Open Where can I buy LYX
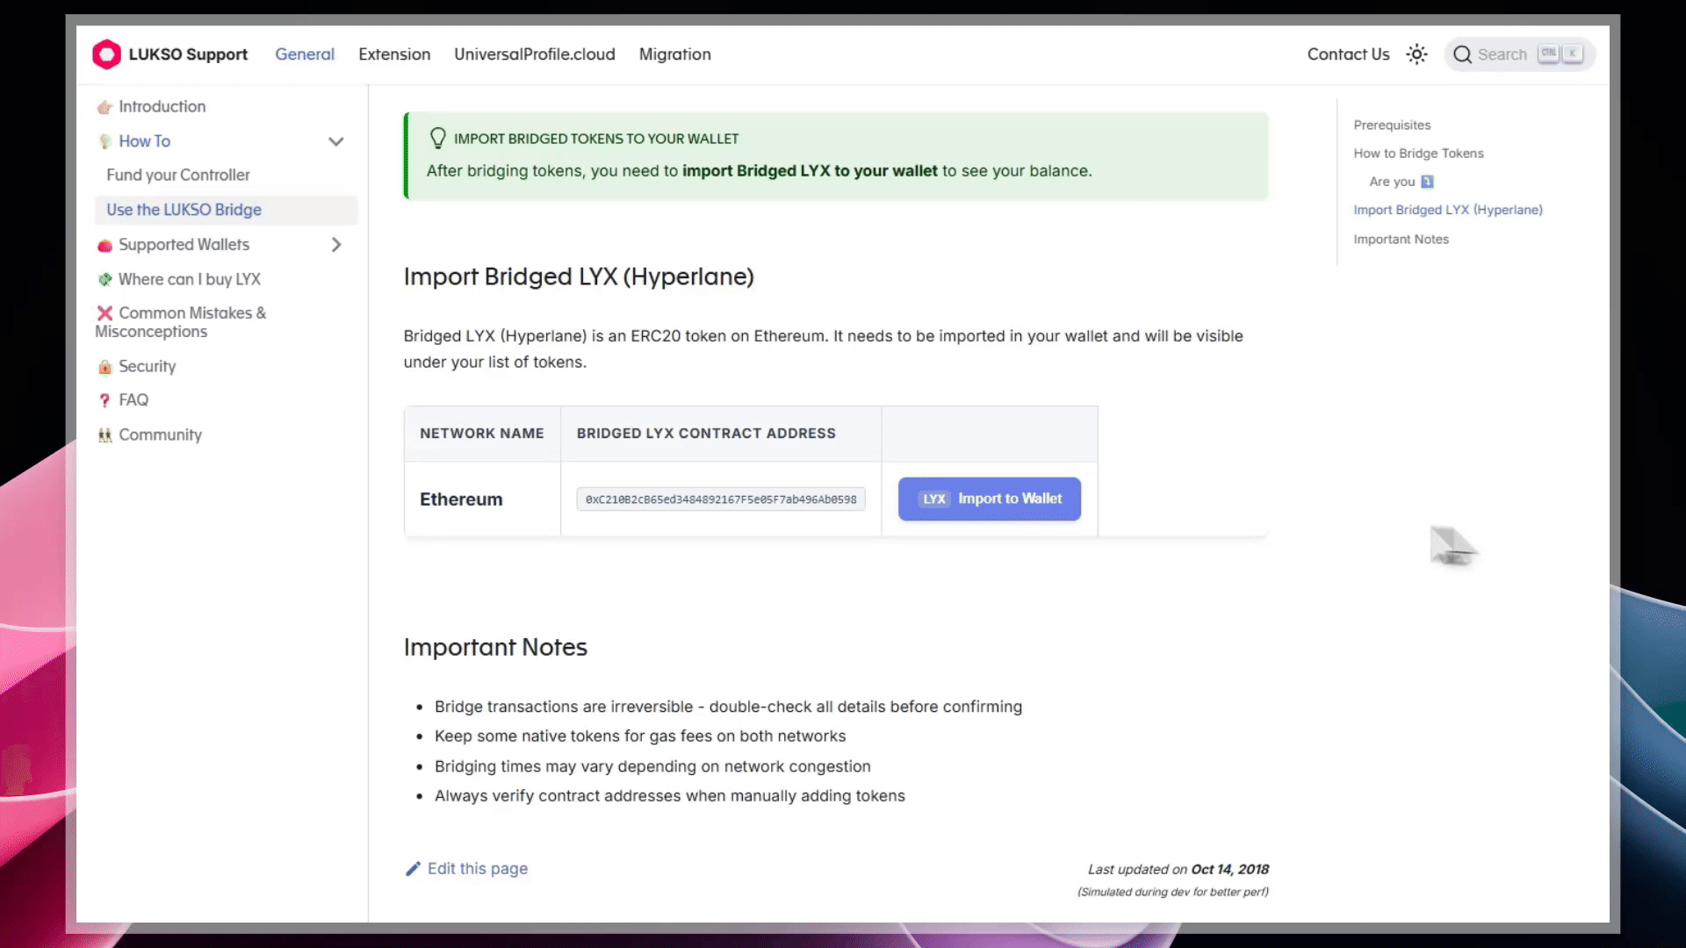This screenshot has height=948, width=1686. 189,279
